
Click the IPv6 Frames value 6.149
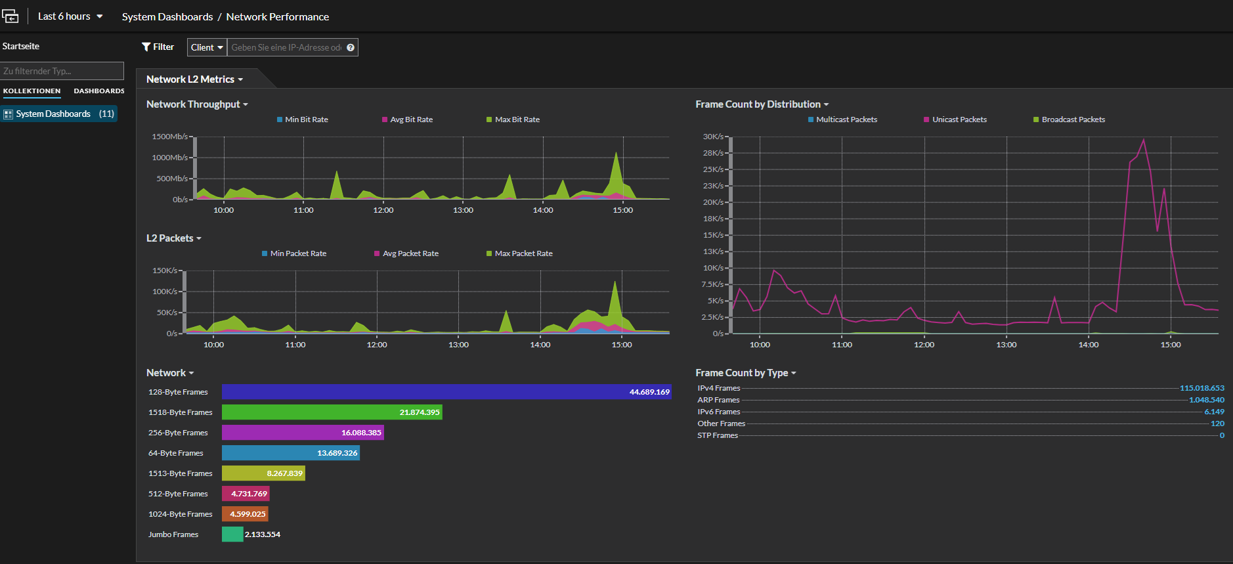click(x=1214, y=412)
